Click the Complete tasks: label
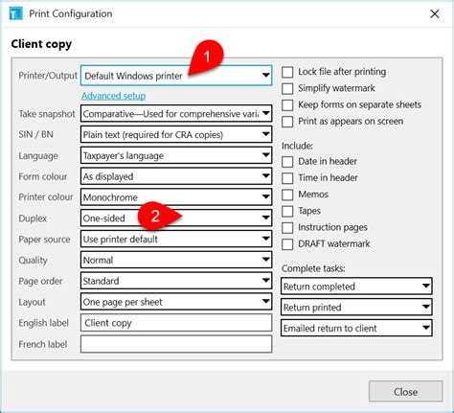454x413 pixels. coord(313,268)
